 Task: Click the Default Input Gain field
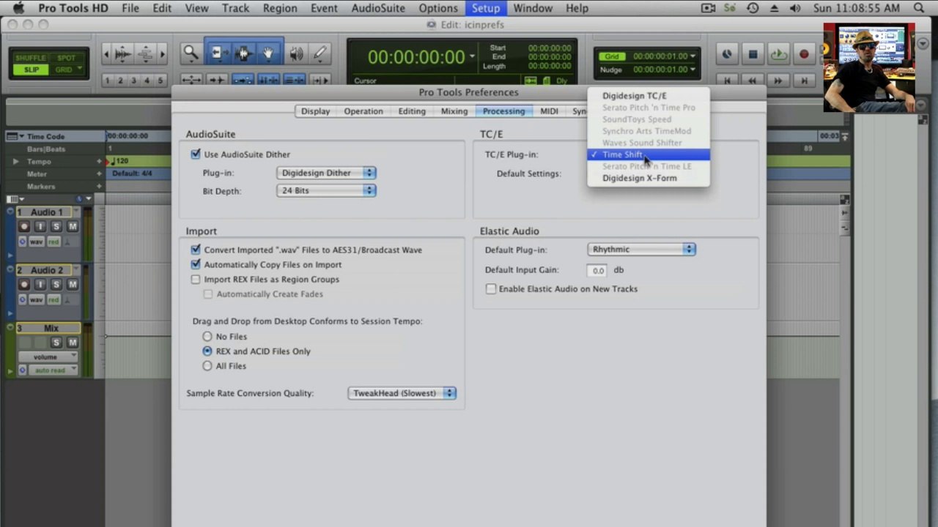pyautogui.click(x=598, y=270)
